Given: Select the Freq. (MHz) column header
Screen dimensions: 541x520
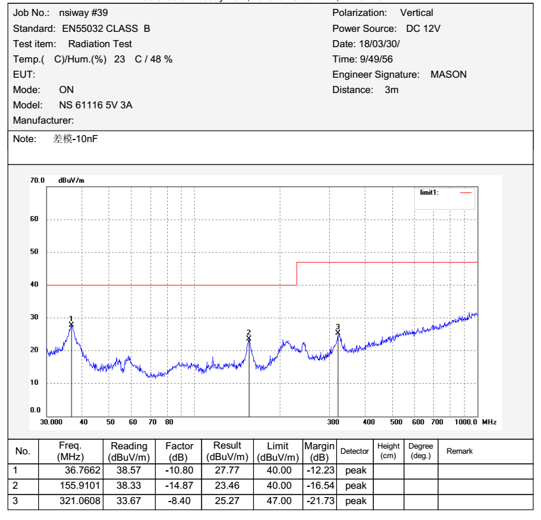Looking at the screenshot, I should coord(70,451).
